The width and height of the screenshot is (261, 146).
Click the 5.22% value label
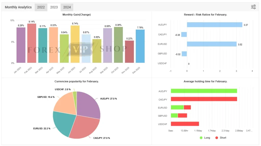click(x=129, y=39)
